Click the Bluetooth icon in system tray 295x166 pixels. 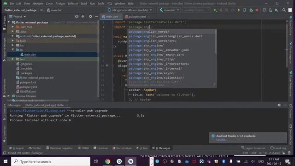click(x=224, y=161)
